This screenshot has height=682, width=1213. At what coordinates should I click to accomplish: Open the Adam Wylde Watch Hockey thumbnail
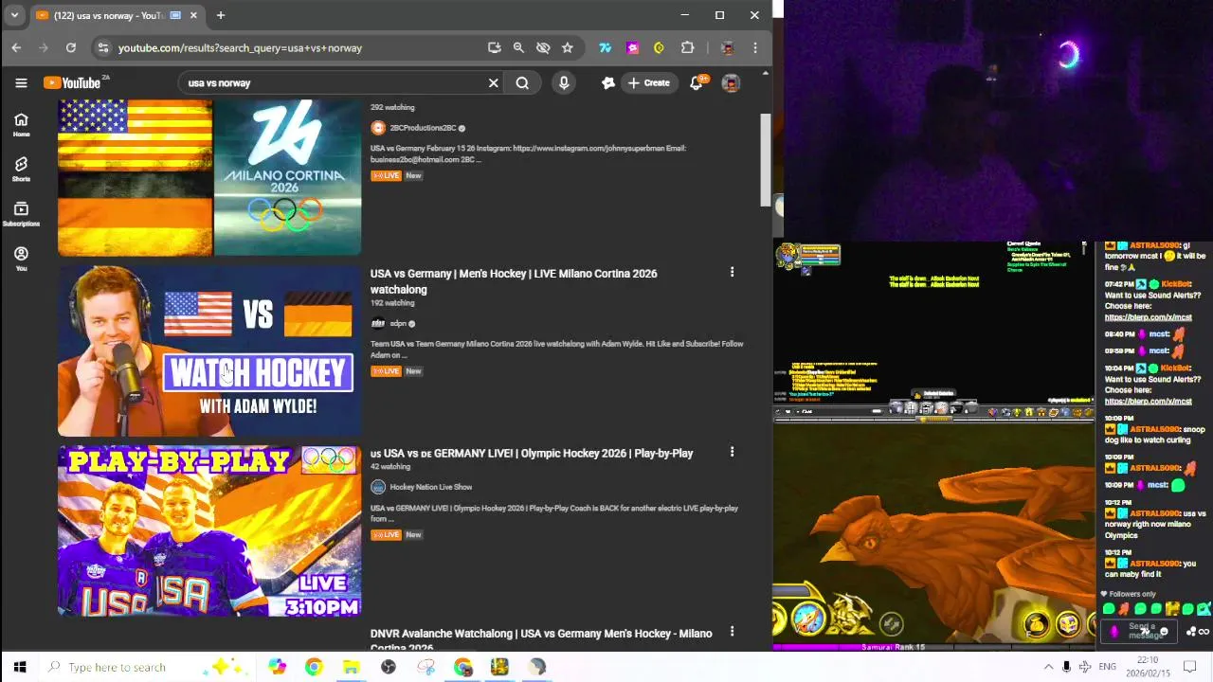point(209,350)
